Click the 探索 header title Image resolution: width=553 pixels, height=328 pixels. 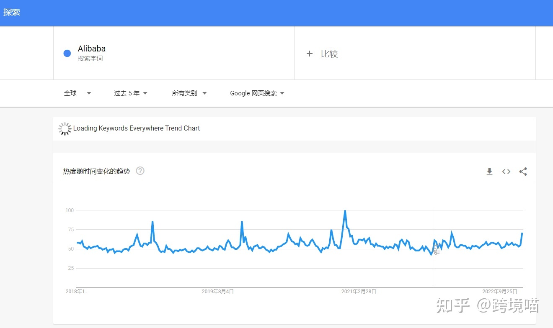(x=12, y=12)
